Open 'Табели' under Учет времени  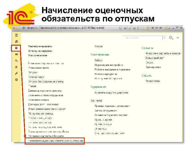point(98,60)
